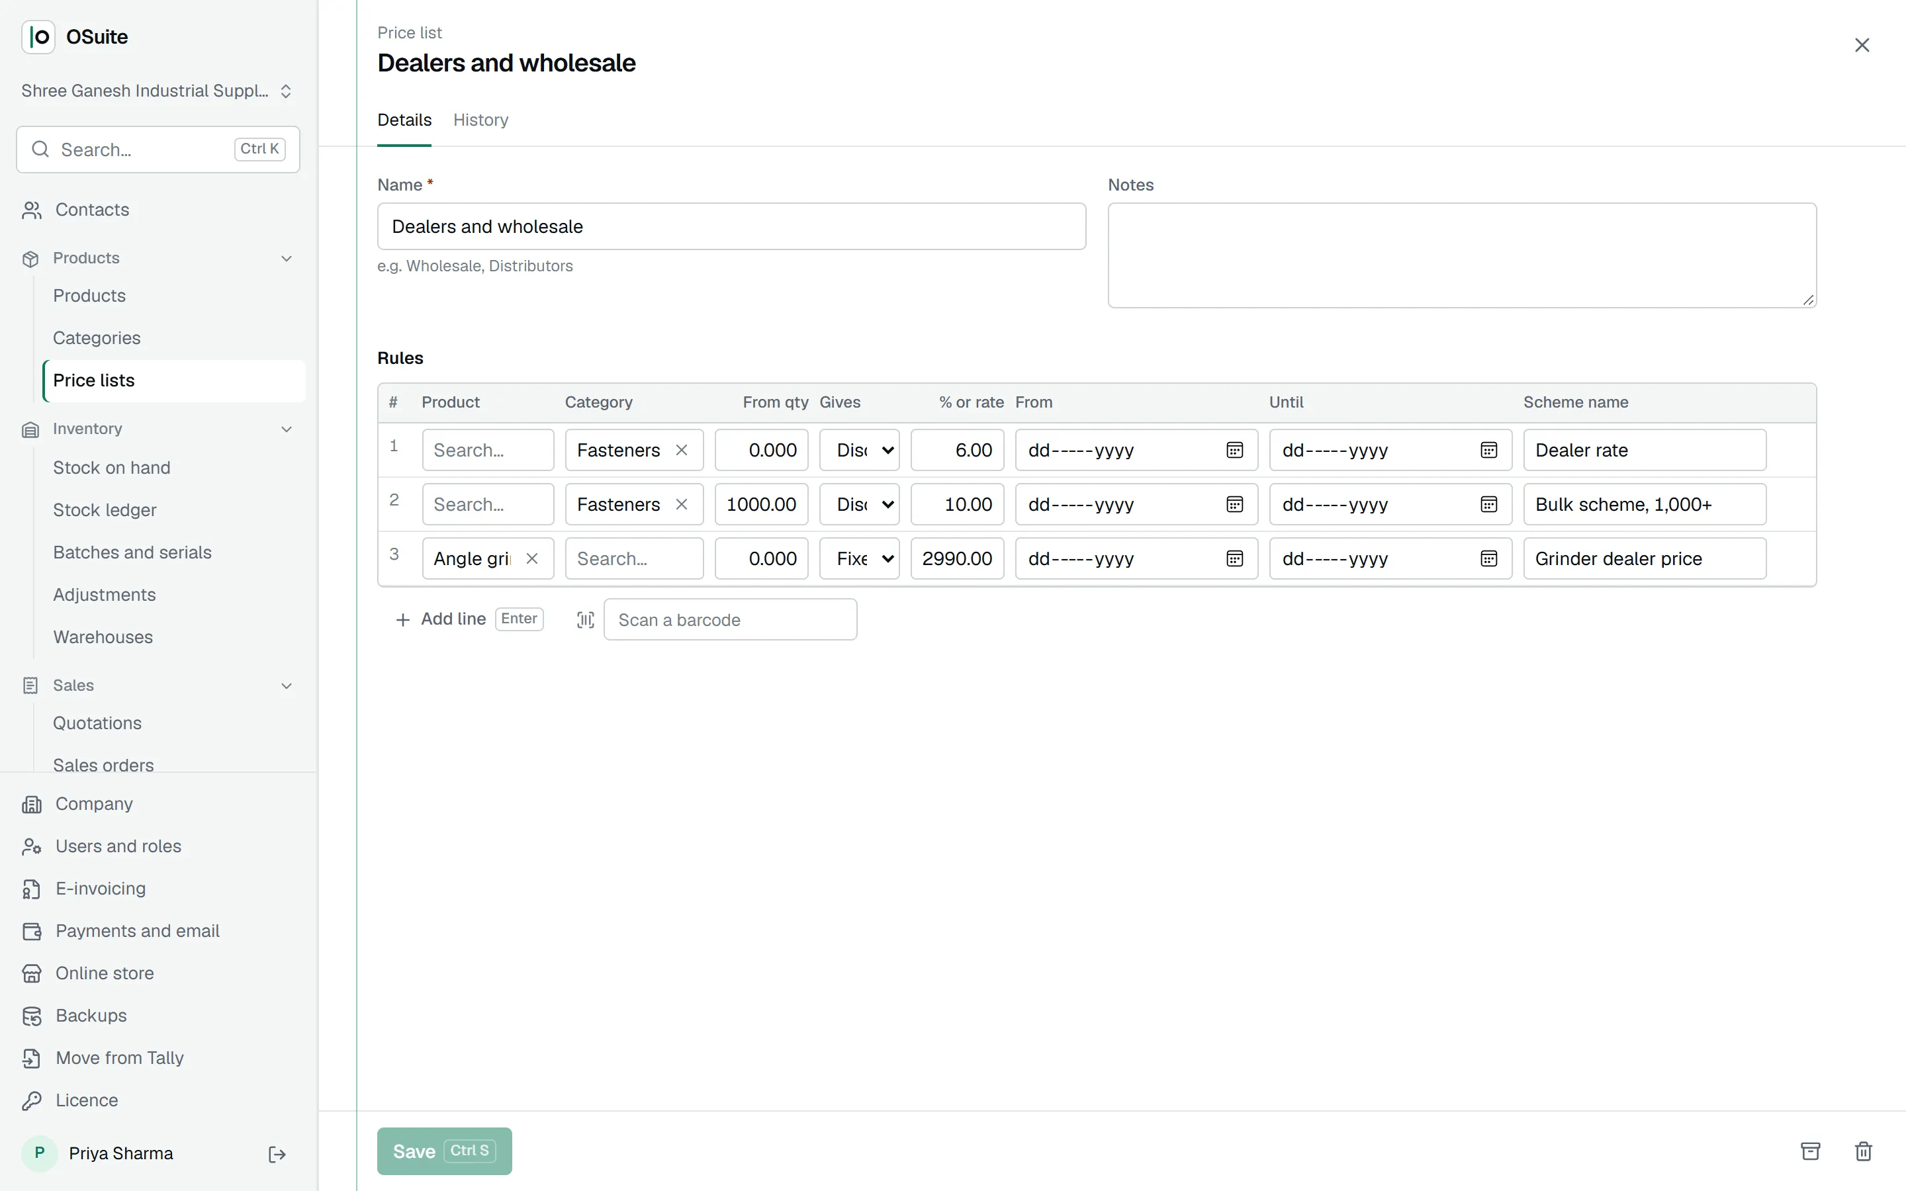Click the OSuite logo icon

(38, 37)
